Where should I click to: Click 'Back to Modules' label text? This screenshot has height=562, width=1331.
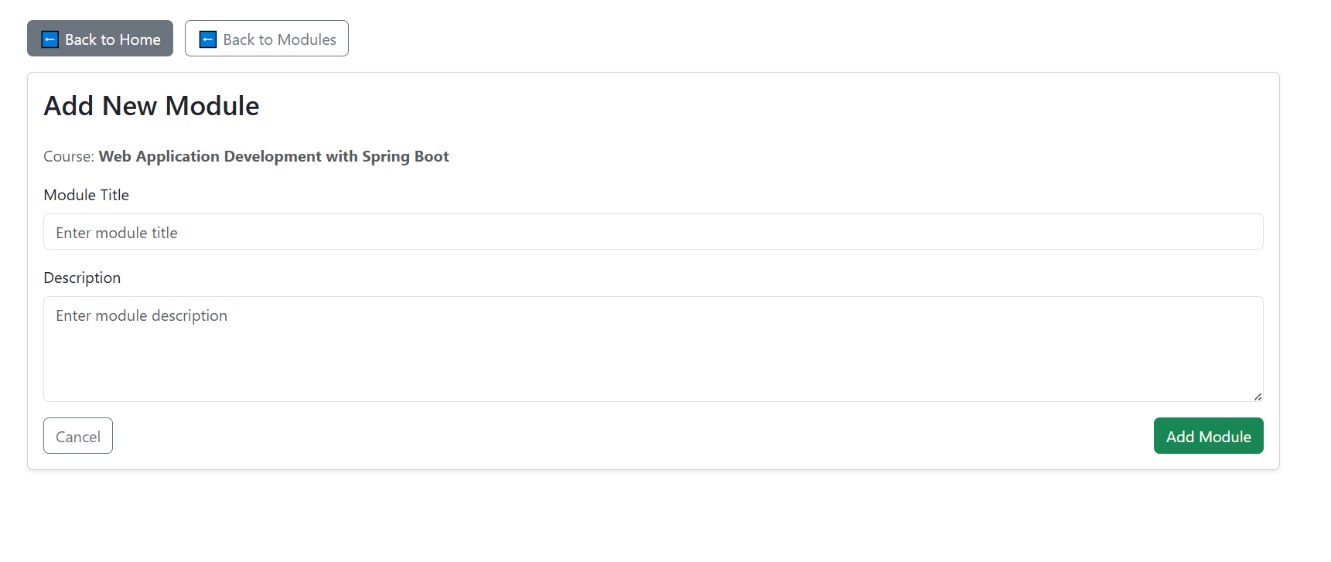[x=279, y=39]
